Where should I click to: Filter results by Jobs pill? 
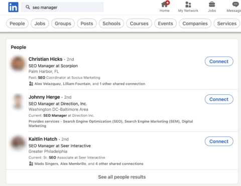[40, 24]
